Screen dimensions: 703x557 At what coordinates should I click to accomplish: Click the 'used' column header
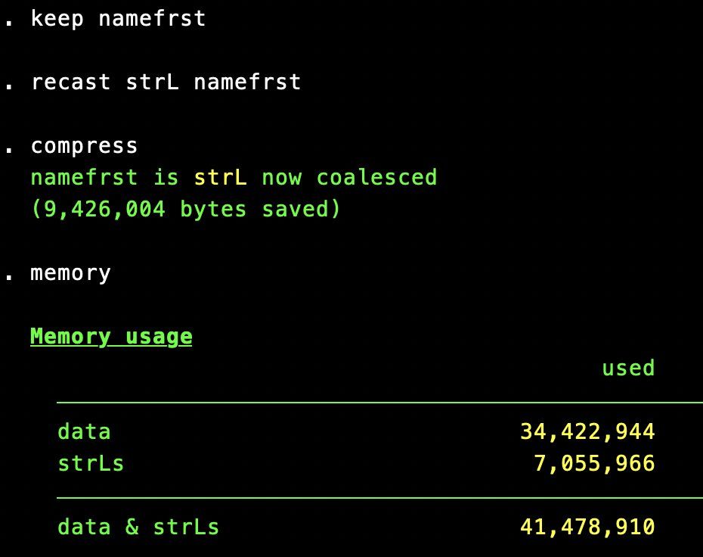[x=627, y=369]
